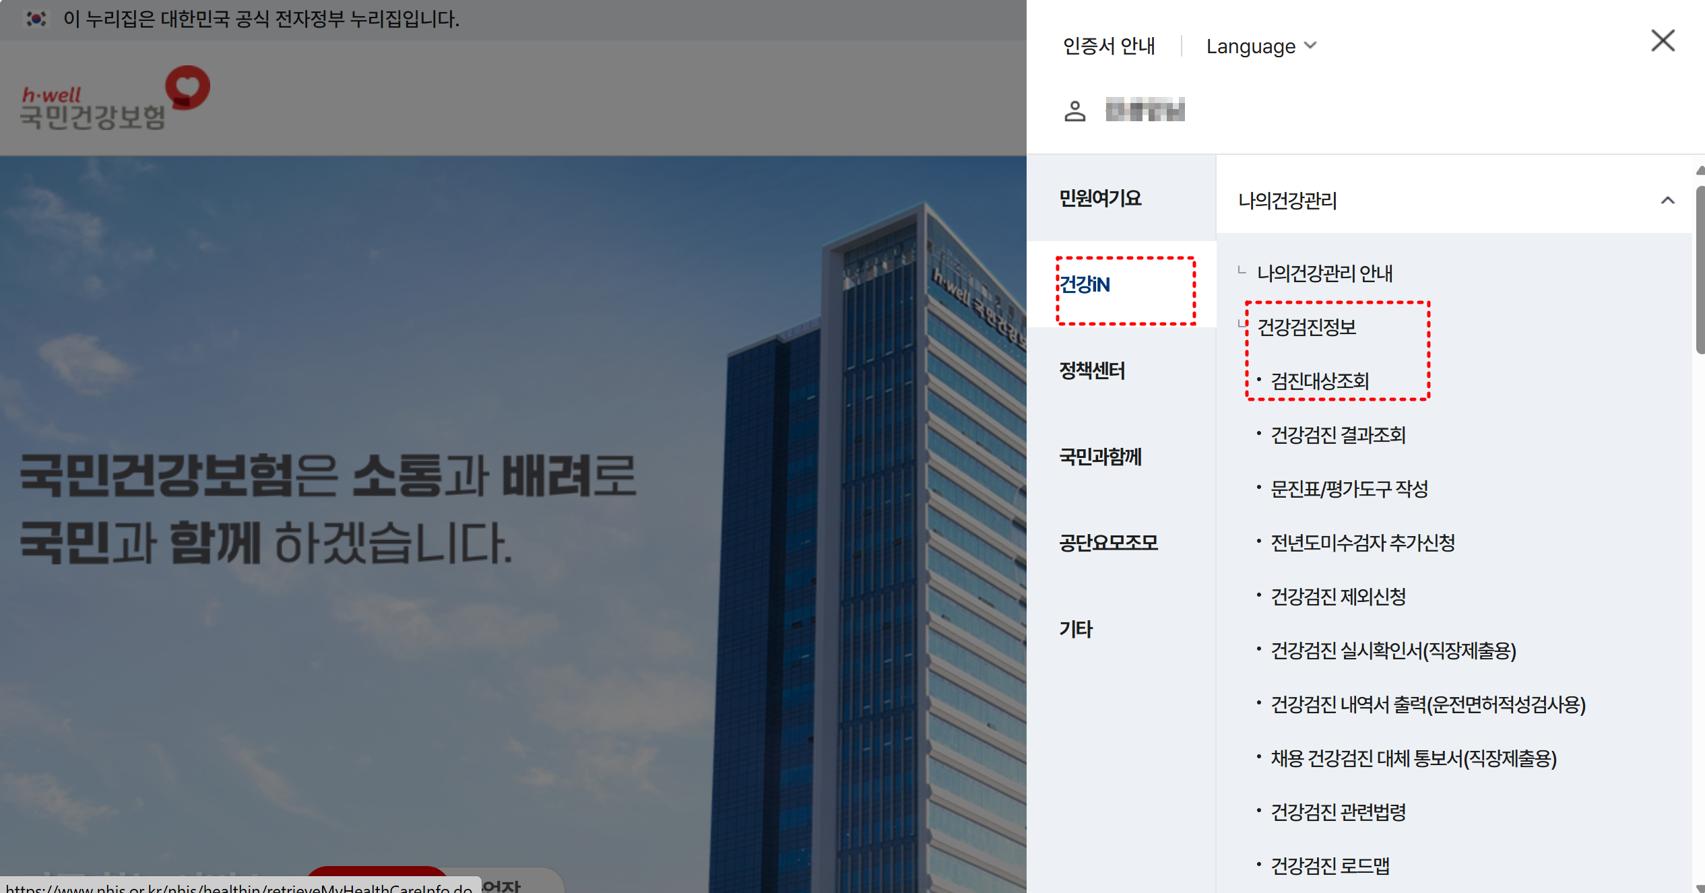Image resolution: width=1705 pixels, height=893 pixels.
Task: Close the side menu with X icon
Action: (x=1663, y=41)
